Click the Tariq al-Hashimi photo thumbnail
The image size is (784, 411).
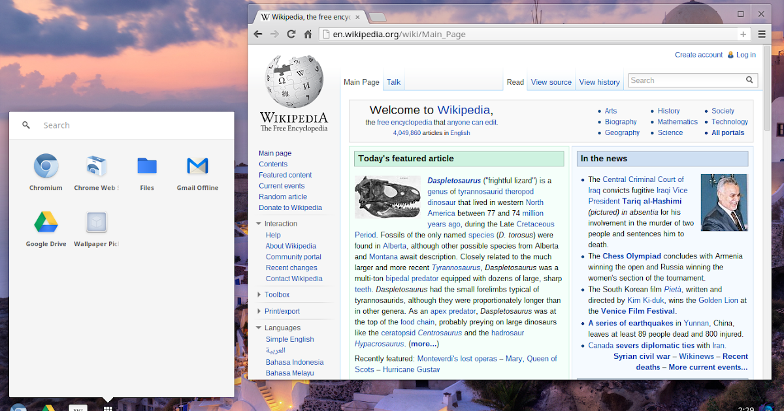(x=724, y=202)
